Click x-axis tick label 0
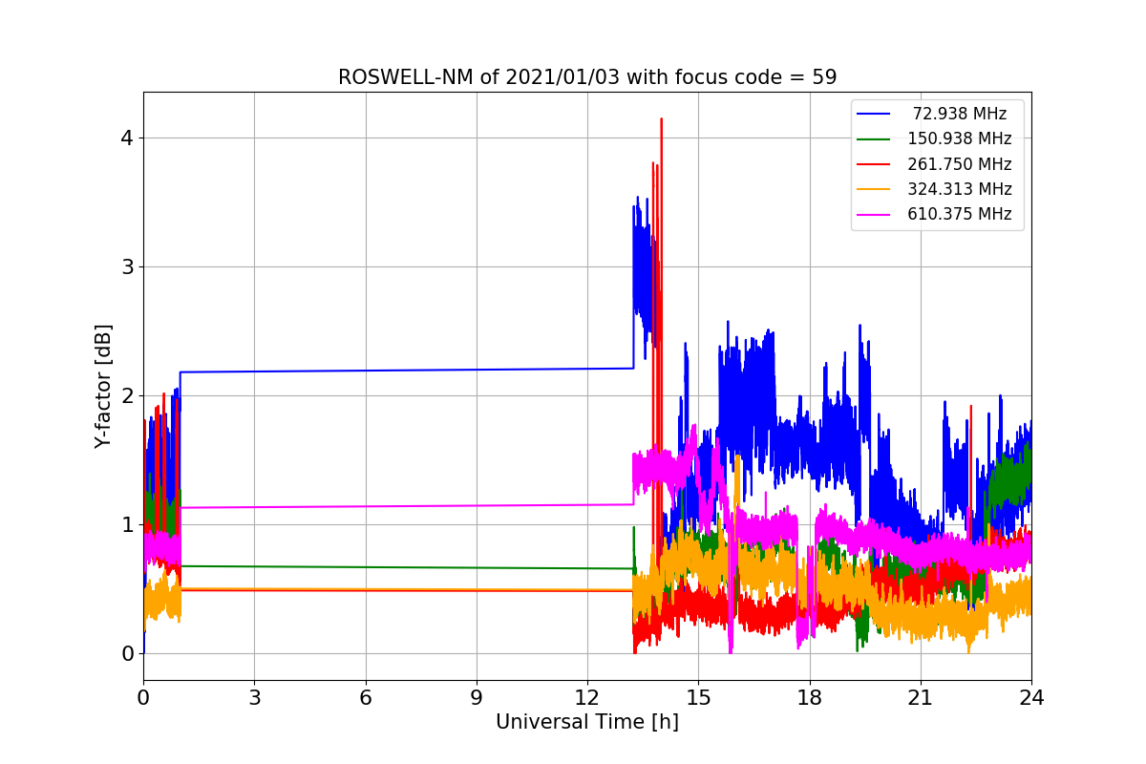This screenshot has height=764, width=1146. (x=143, y=698)
